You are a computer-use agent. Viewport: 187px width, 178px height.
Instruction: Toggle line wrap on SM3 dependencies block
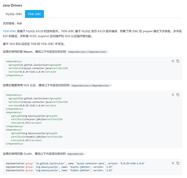173,95
